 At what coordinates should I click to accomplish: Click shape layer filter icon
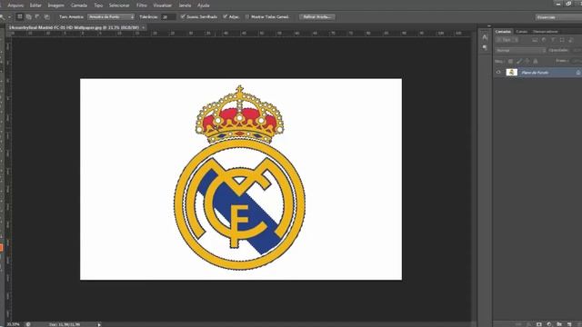562,40
